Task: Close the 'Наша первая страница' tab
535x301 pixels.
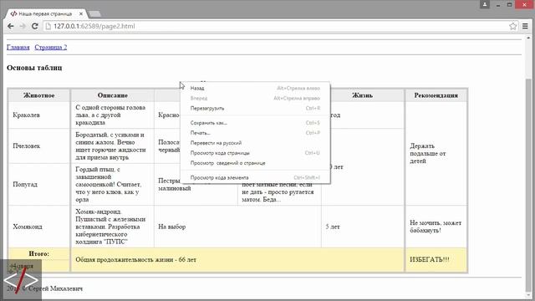Action: point(81,14)
